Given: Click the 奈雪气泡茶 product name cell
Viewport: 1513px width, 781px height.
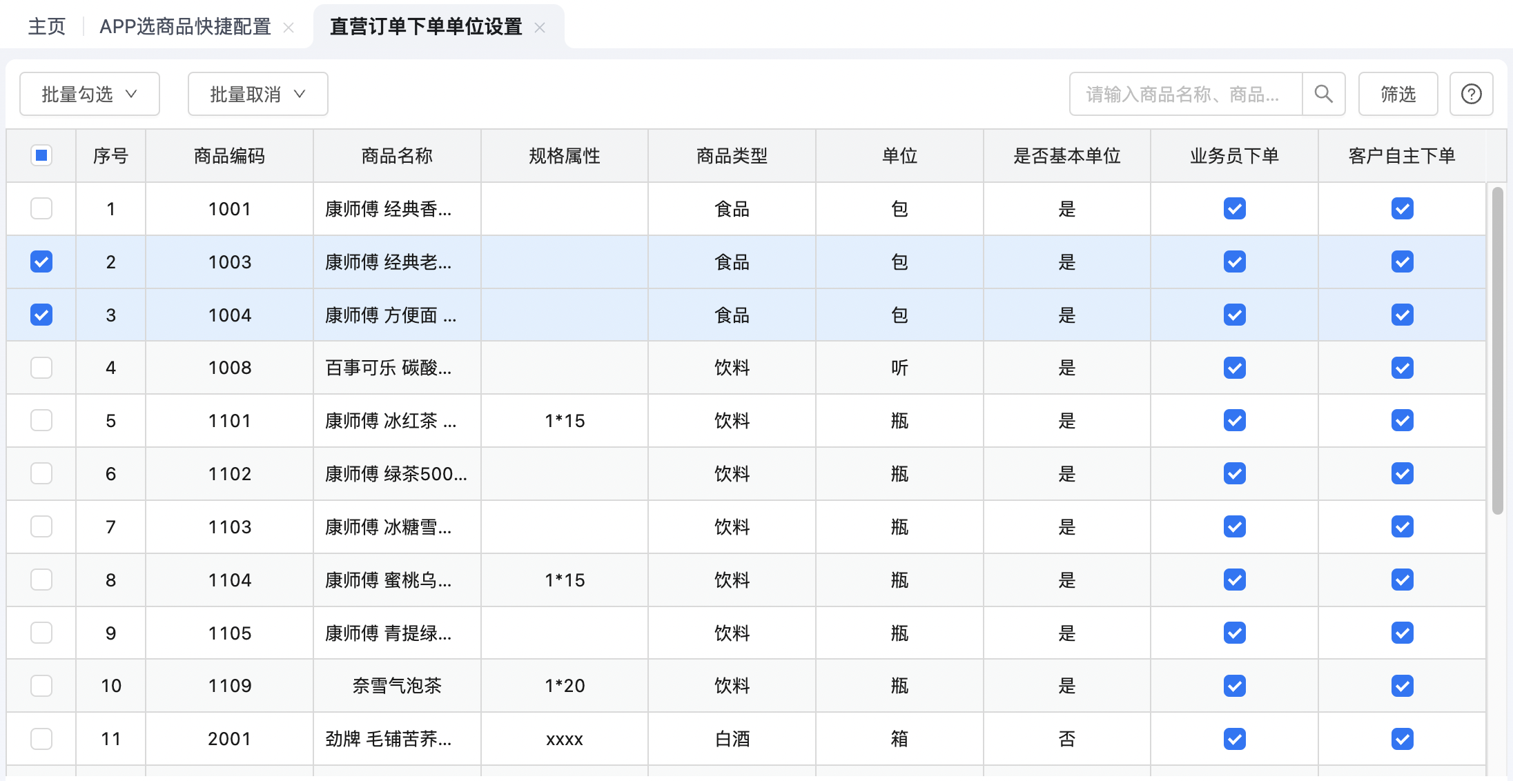Looking at the screenshot, I should point(397,686).
